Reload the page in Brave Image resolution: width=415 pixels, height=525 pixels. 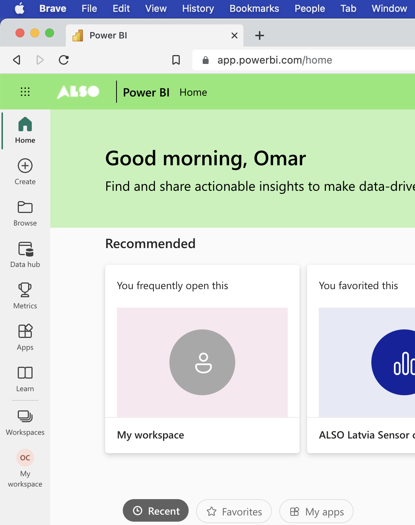[64, 60]
